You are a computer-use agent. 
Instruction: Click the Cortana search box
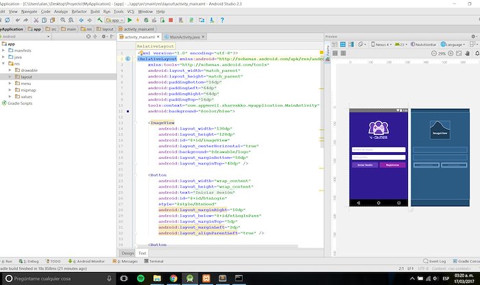click(58, 278)
